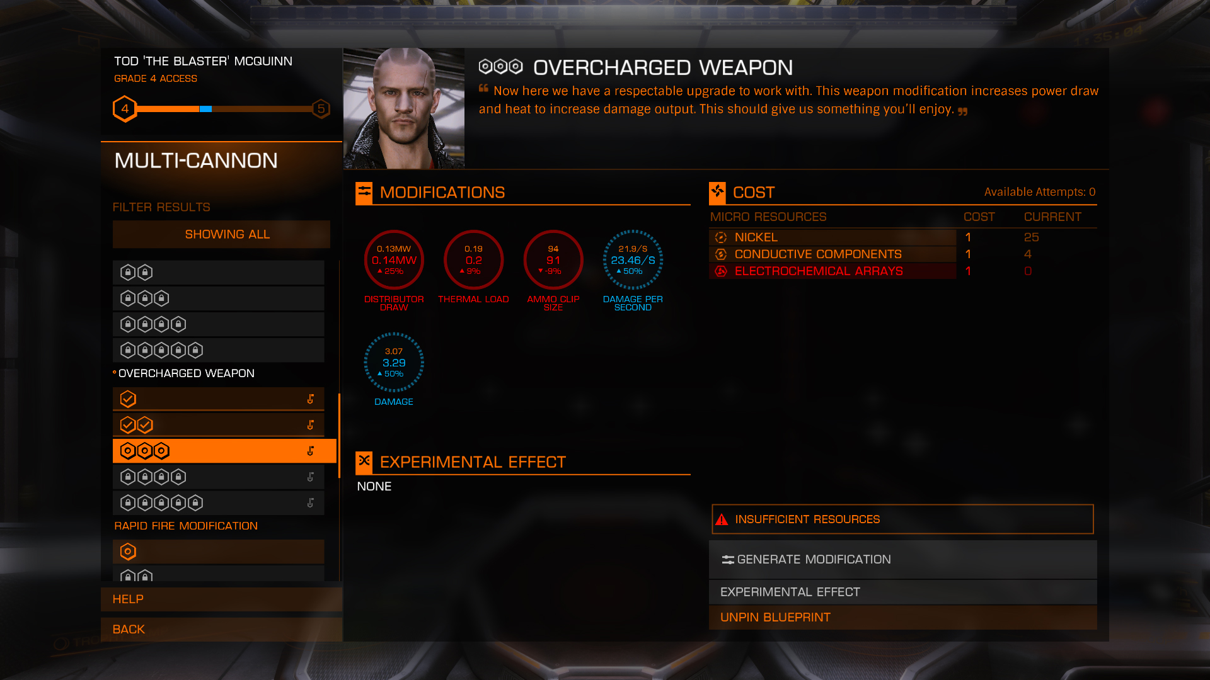Select the grade 1 Overcharged Weapon blueprint
This screenshot has width=1210, height=680.
coord(218,399)
